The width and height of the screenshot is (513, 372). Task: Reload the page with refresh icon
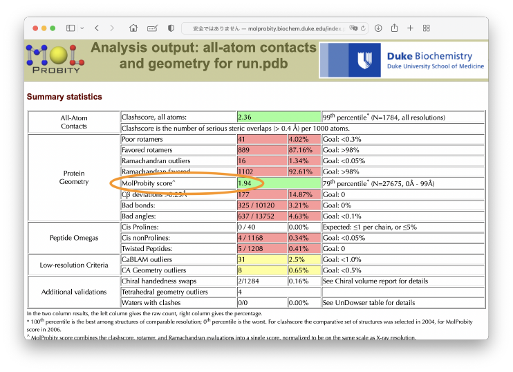[363, 28]
